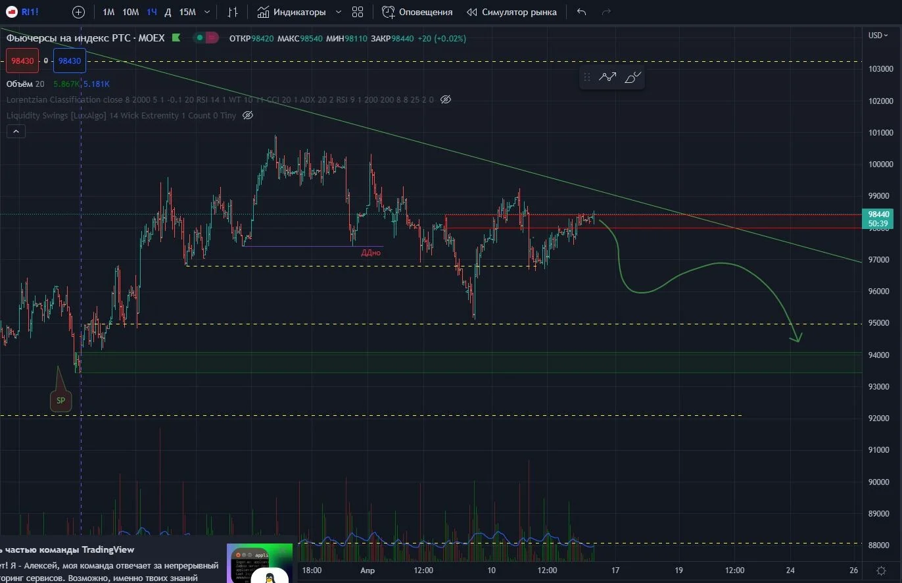Screen dimensions: 902x583
Task: Show the Liquidity Swings LuxAlgo indicator
Action: 248,115
